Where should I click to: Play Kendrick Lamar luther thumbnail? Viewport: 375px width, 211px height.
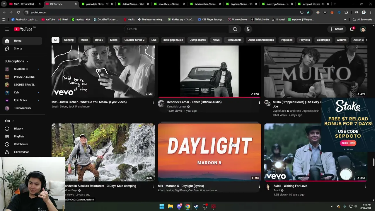pyautogui.click(x=209, y=72)
